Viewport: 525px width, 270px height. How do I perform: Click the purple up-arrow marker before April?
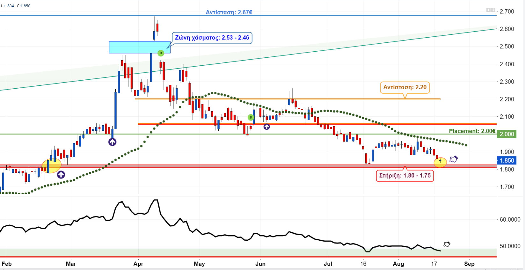tap(112, 142)
